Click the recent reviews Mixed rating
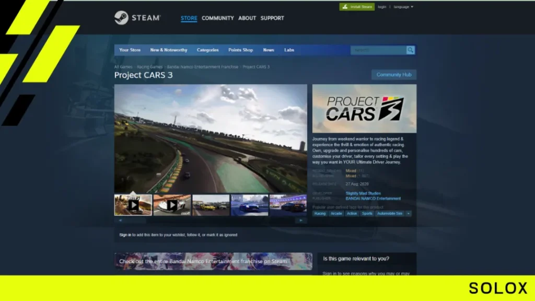Viewport: 535px width, 301px height. (351, 171)
